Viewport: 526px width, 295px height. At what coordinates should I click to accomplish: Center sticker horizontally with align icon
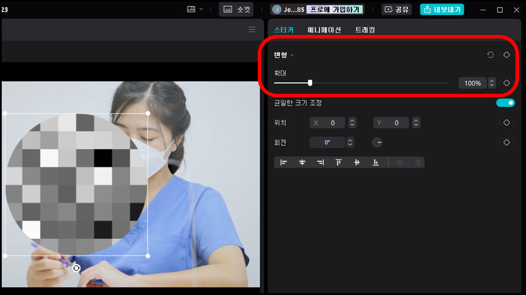tap(302, 163)
